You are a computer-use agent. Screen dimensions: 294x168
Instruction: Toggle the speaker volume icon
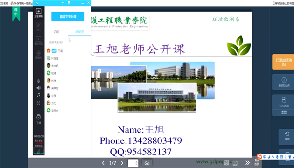coord(38,88)
